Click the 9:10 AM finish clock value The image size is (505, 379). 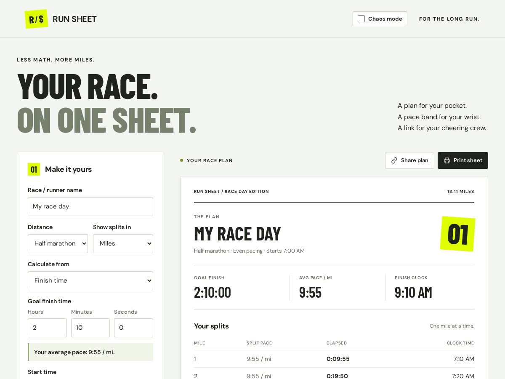coord(413,292)
